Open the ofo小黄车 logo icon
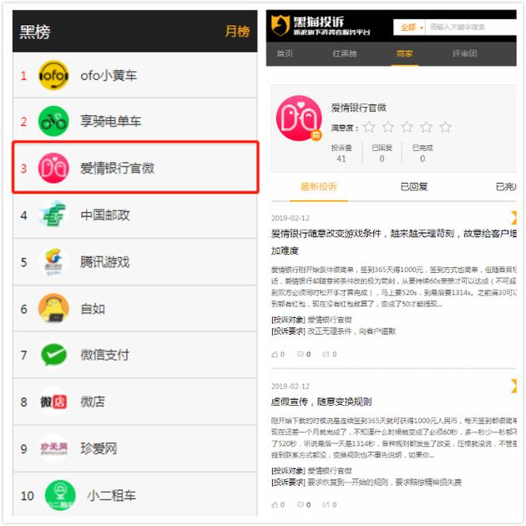 [53, 75]
